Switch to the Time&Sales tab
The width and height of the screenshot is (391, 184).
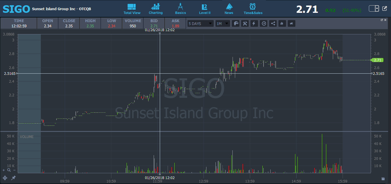click(253, 9)
